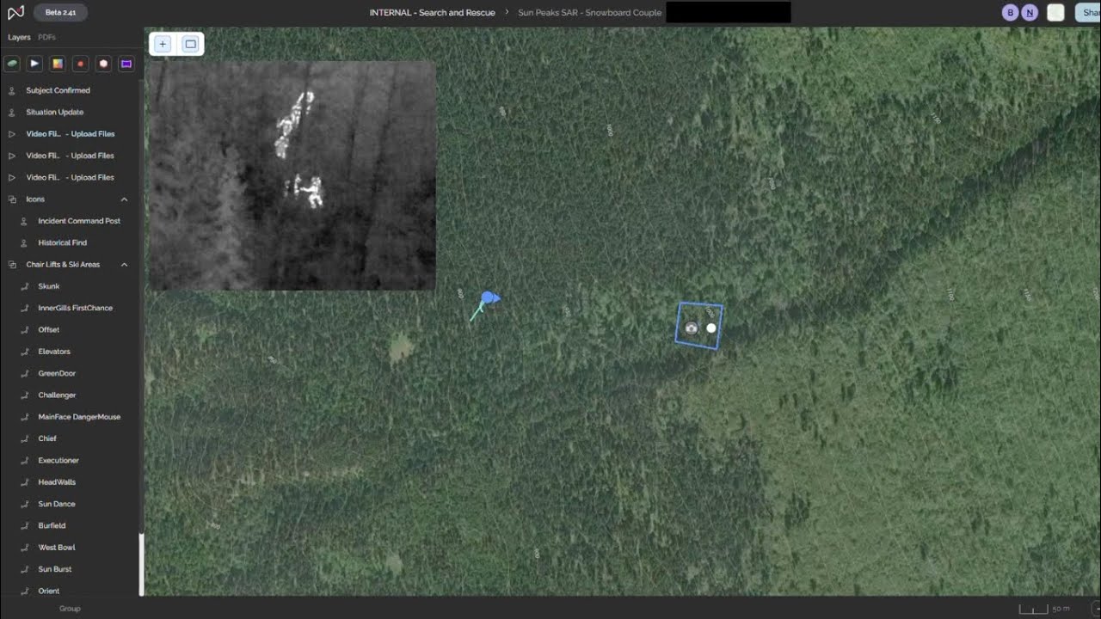The width and height of the screenshot is (1101, 619).
Task: Click the white square button near avatars
Action: tap(1055, 13)
